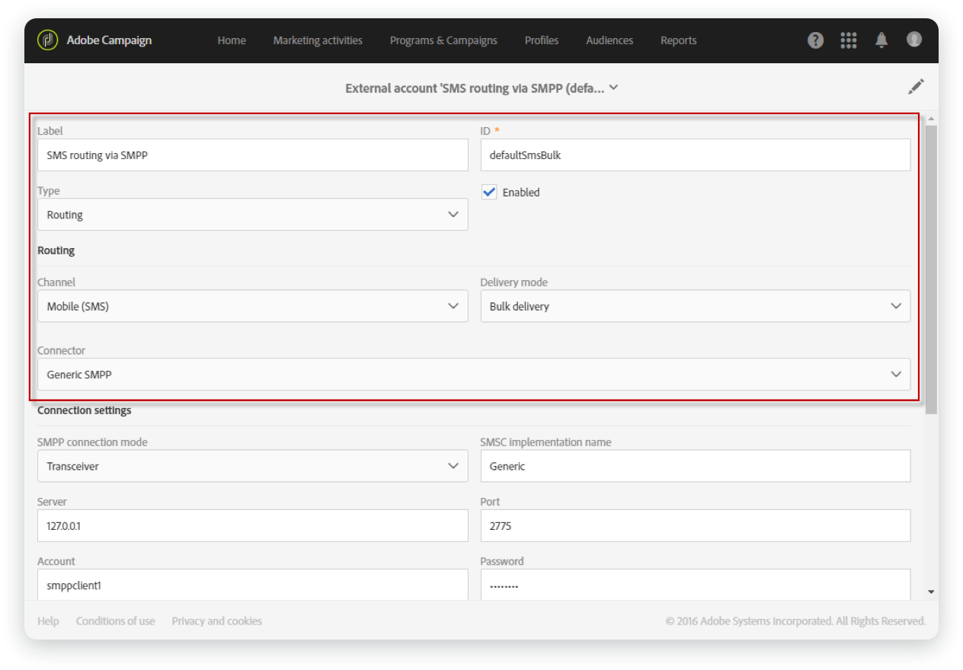963x670 pixels.
Task: Select the Reports menu item
Action: point(678,40)
